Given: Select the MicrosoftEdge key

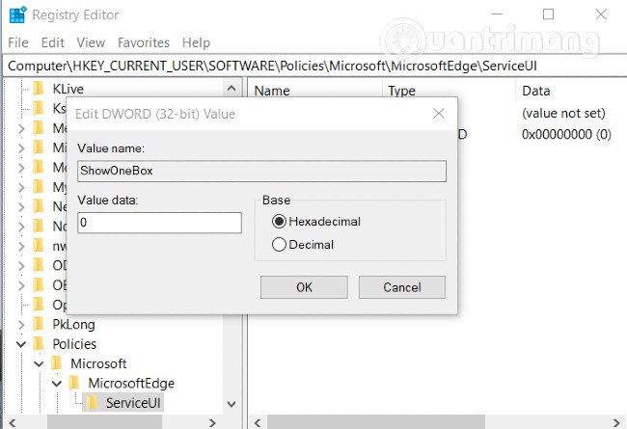Looking at the screenshot, I should [131, 383].
